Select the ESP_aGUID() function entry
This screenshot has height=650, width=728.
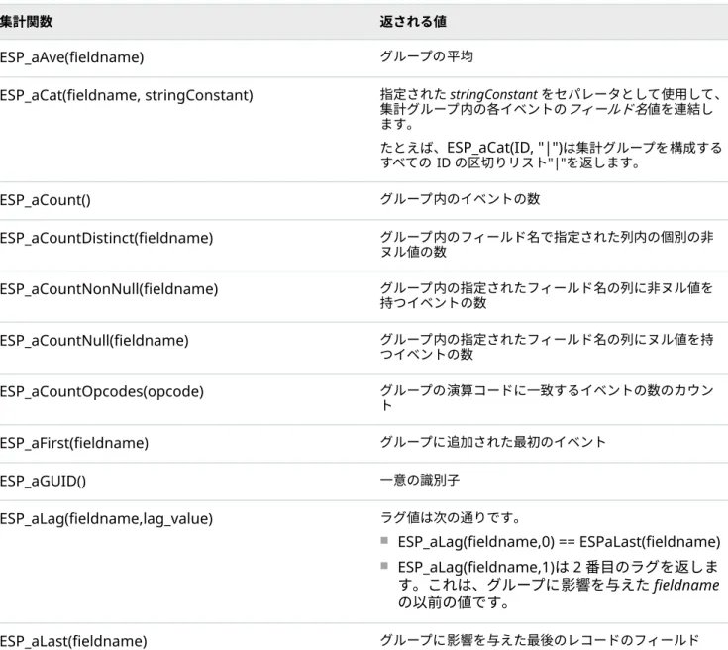point(44,481)
